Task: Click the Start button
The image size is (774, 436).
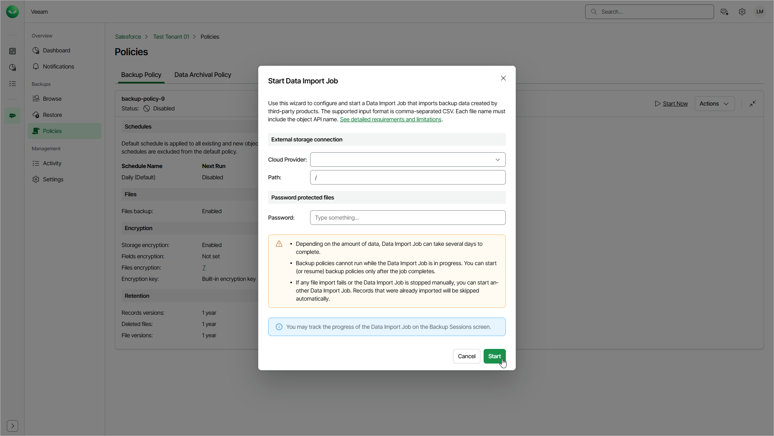Action: (x=495, y=356)
